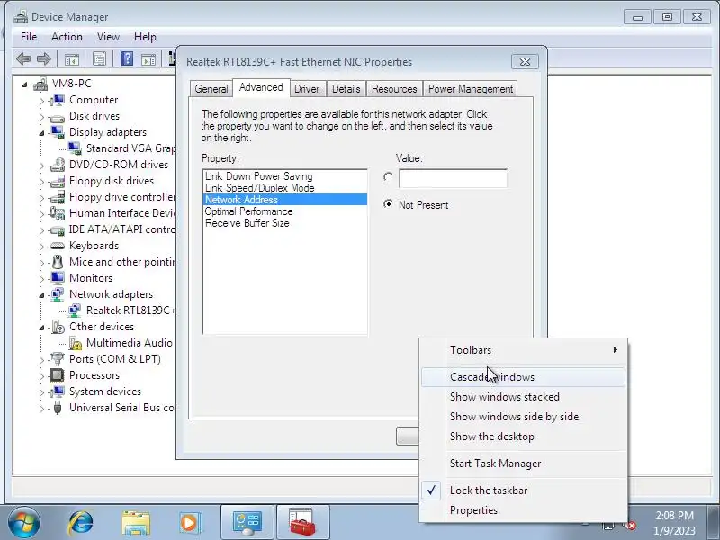Screen dimensions: 720x540
Task: Click the Help question-mark toolbar icon
Action: 127,58
